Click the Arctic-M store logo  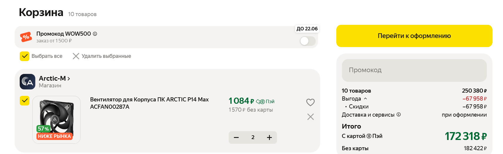coord(27,82)
